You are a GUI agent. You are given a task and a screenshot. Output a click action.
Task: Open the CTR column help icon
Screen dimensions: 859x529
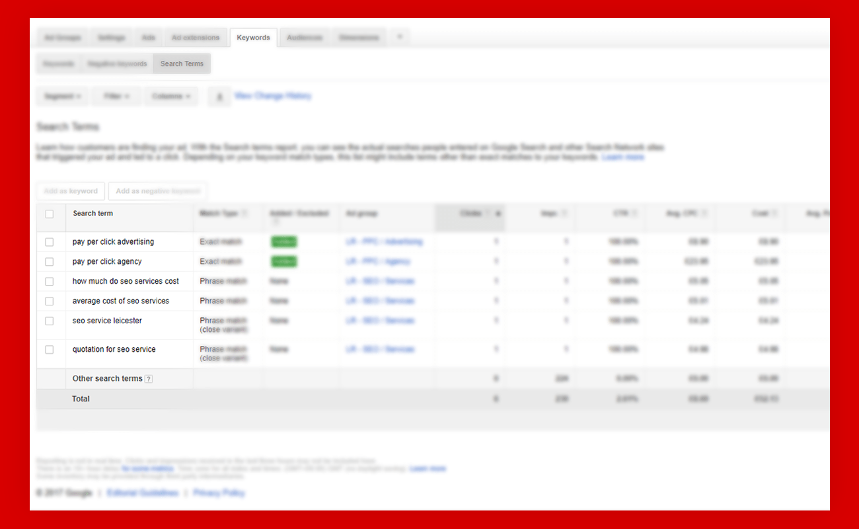point(634,214)
